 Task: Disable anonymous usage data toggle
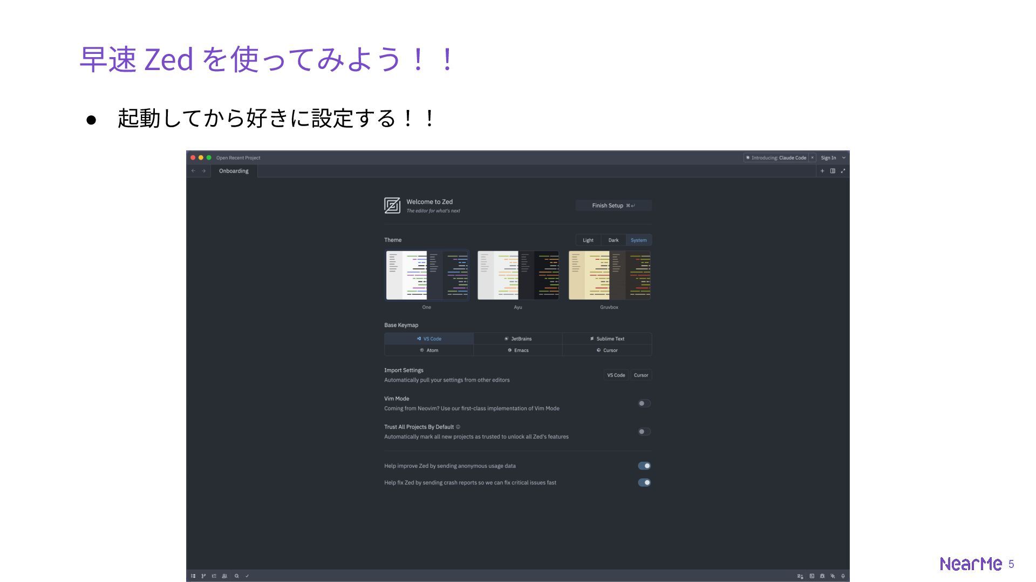[x=644, y=466]
